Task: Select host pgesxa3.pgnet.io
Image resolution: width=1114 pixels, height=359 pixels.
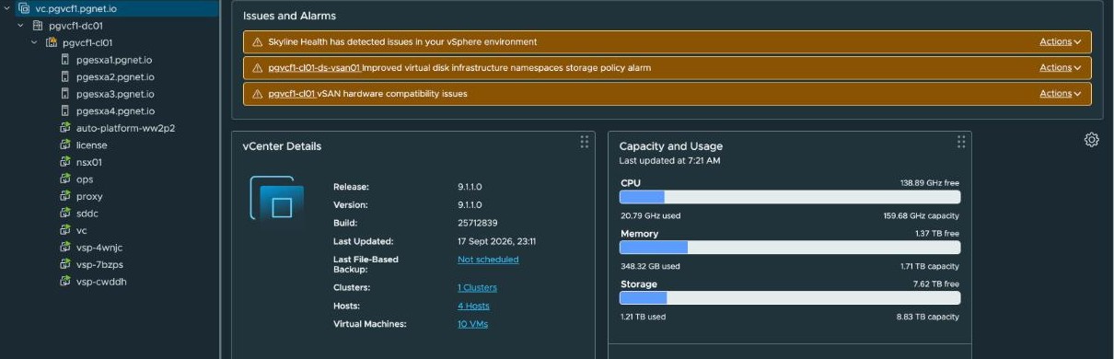Action: click(115, 94)
